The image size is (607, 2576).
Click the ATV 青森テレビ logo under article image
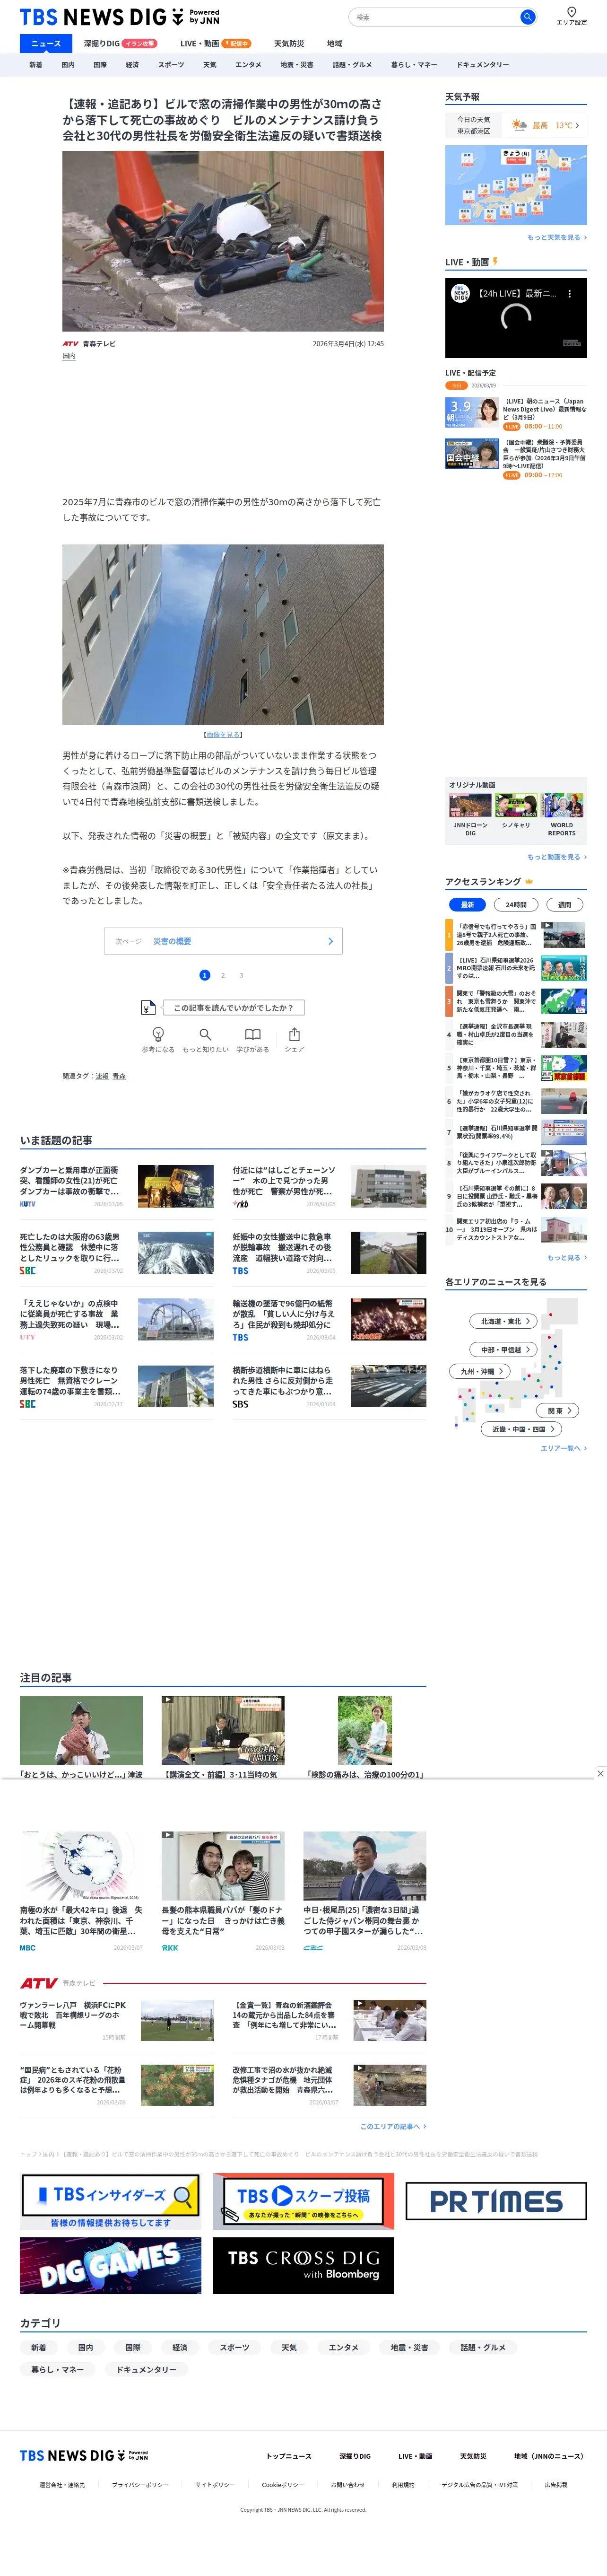click(89, 343)
